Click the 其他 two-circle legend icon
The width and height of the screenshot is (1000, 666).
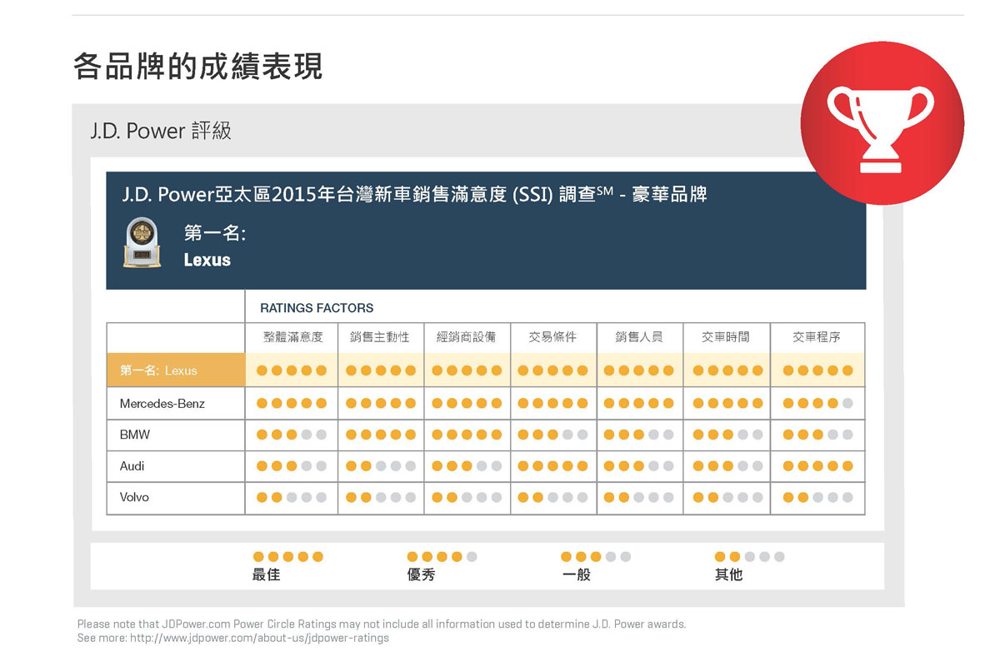(749, 557)
